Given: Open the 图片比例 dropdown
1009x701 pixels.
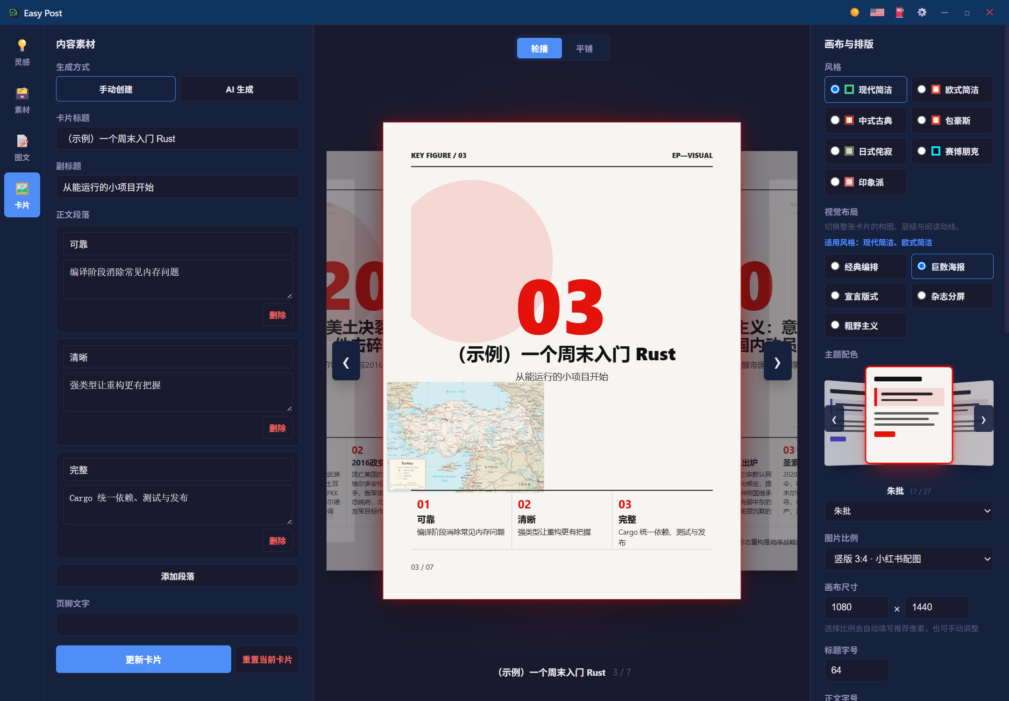Looking at the screenshot, I should [909, 558].
